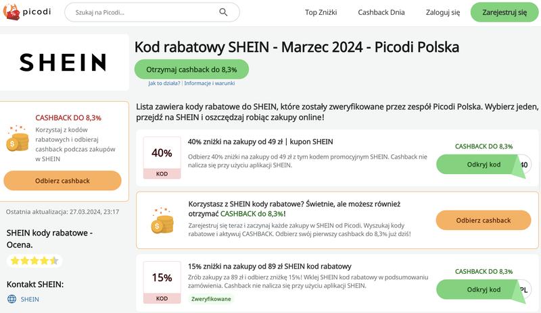Image resolution: width=541 pixels, height=313 pixels.
Task: Click the Zaloguj się link
Action: coord(443,12)
